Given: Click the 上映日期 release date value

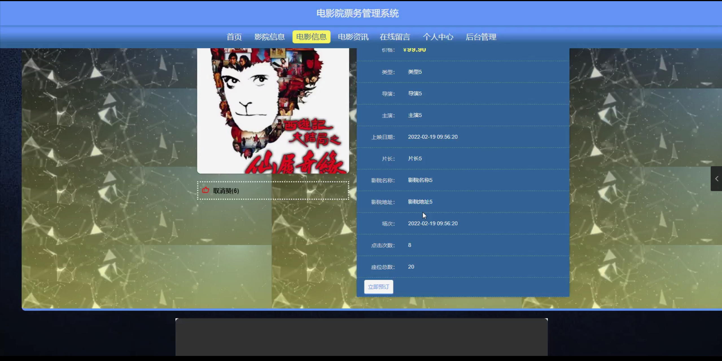Looking at the screenshot, I should coord(432,137).
